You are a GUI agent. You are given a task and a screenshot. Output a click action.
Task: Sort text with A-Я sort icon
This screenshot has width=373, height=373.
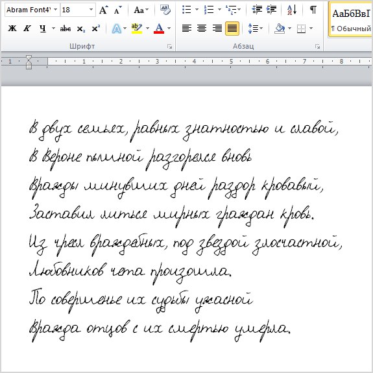point(292,10)
